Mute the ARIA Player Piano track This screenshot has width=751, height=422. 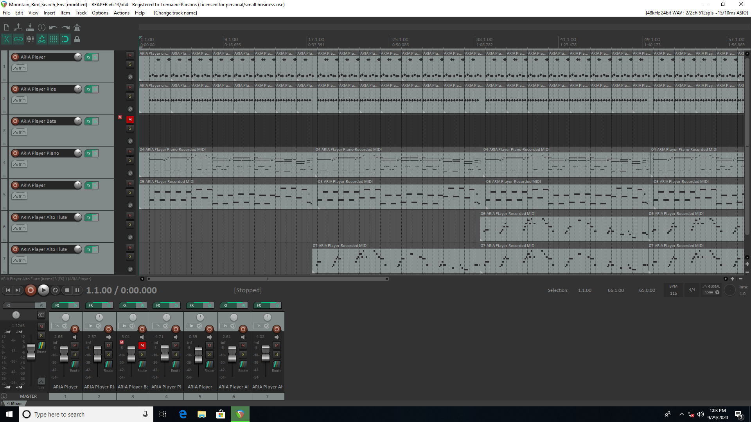130,152
